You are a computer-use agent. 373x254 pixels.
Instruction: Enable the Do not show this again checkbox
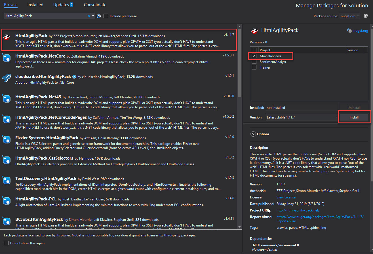(6, 243)
